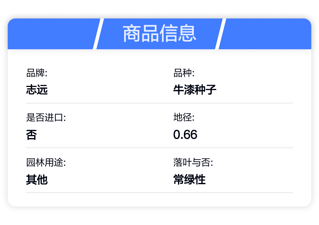Click the white slash right of 商品信息
This screenshot has height=225, width=319.
tap(221, 34)
